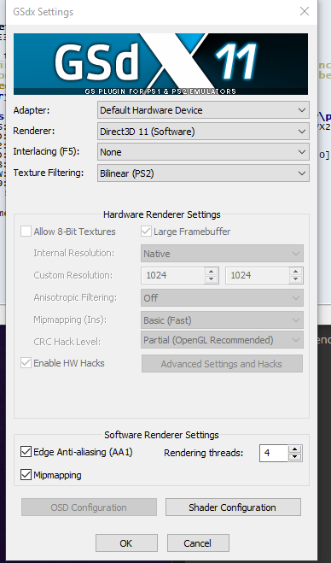The image size is (331, 563).
Task: Open the Internal Resolution dropdown
Action: point(222,254)
